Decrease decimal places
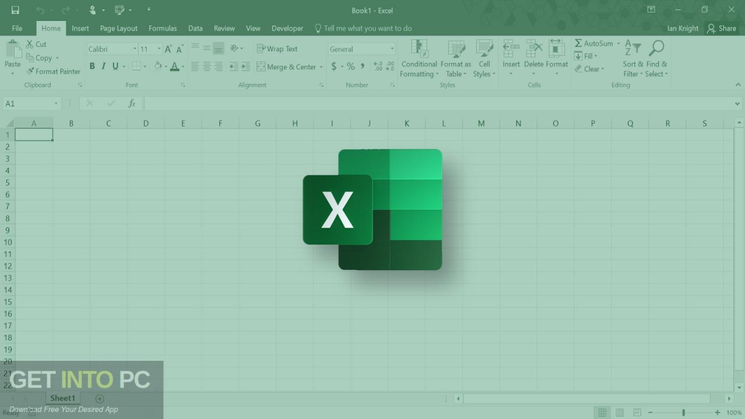The image size is (745, 419). click(x=389, y=66)
